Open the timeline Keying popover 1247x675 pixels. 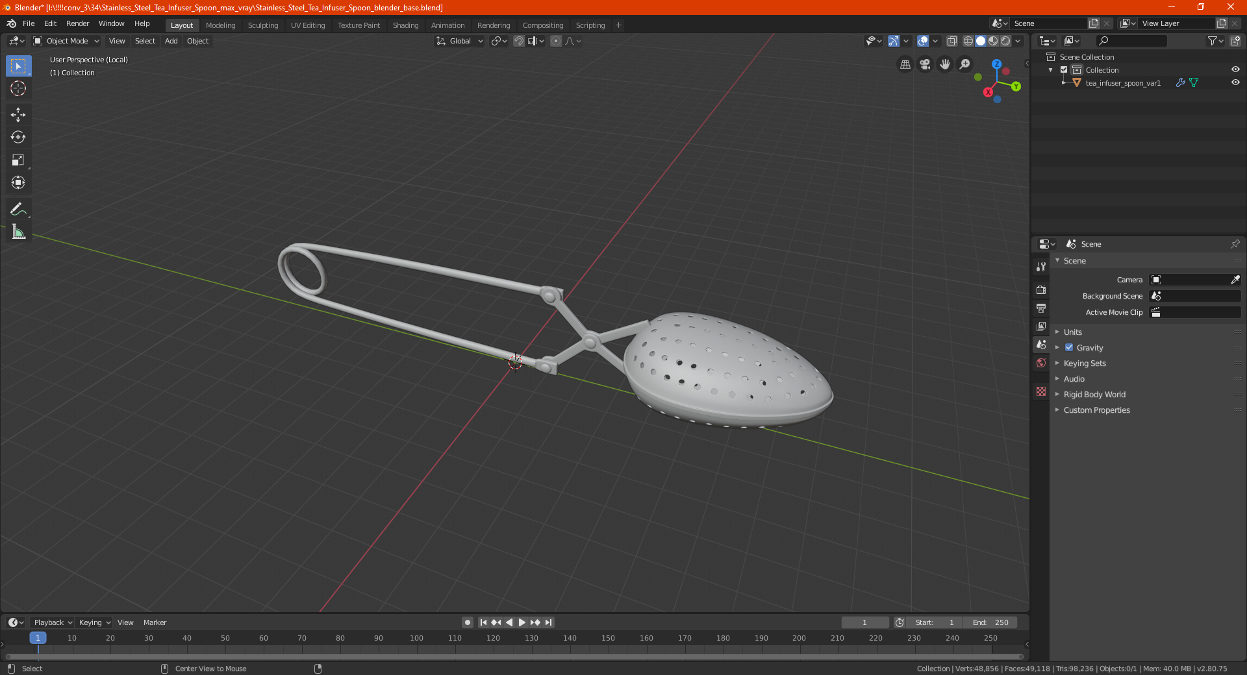pos(94,622)
